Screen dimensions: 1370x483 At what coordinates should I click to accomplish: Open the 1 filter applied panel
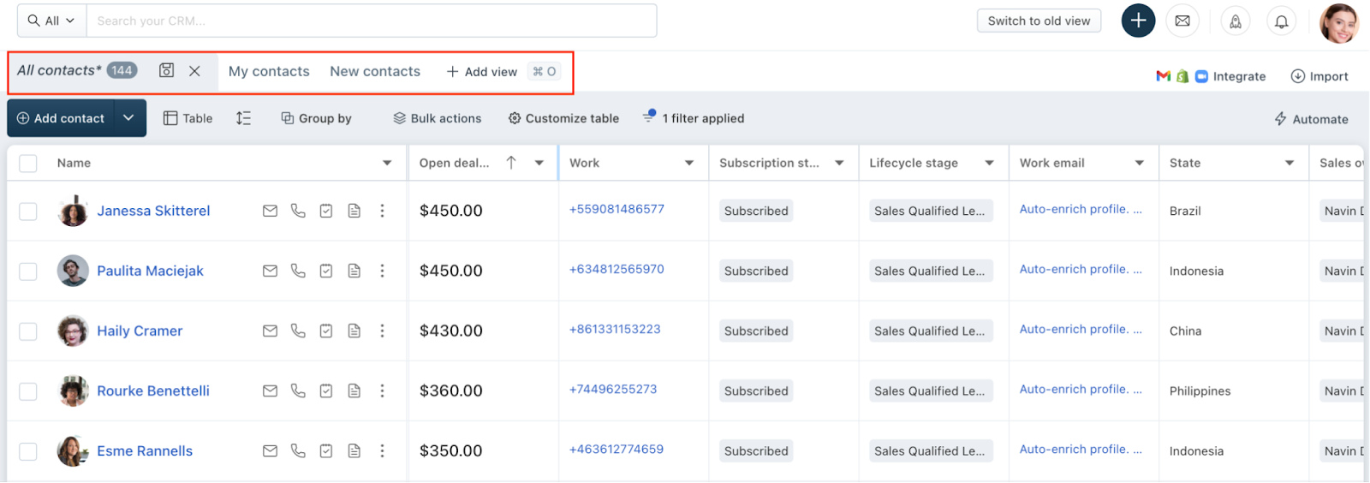pyautogui.click(x=694, y=118)
